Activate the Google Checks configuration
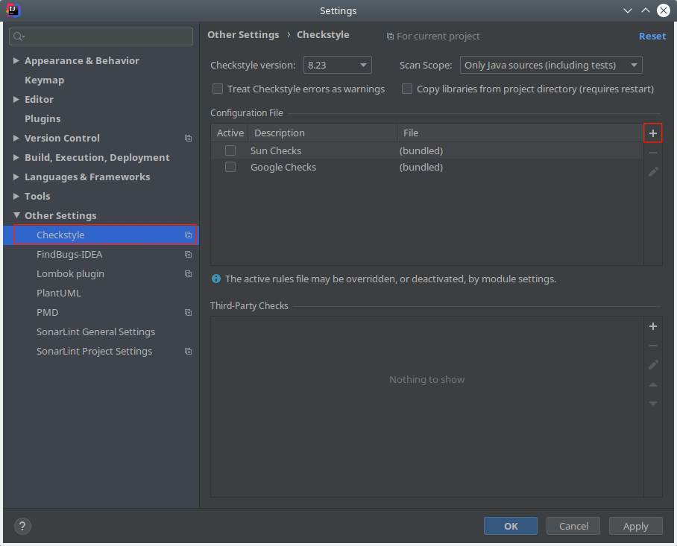This screenshot has width=677, height=546. point(230,168)
